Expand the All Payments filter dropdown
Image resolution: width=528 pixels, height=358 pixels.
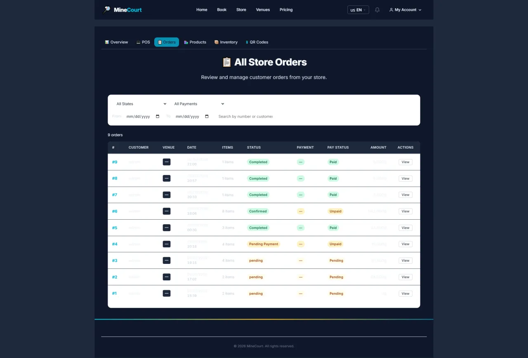199,104
